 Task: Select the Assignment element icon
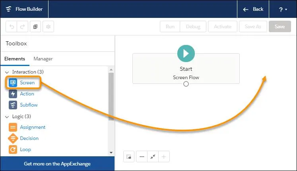tap(13, 127)
